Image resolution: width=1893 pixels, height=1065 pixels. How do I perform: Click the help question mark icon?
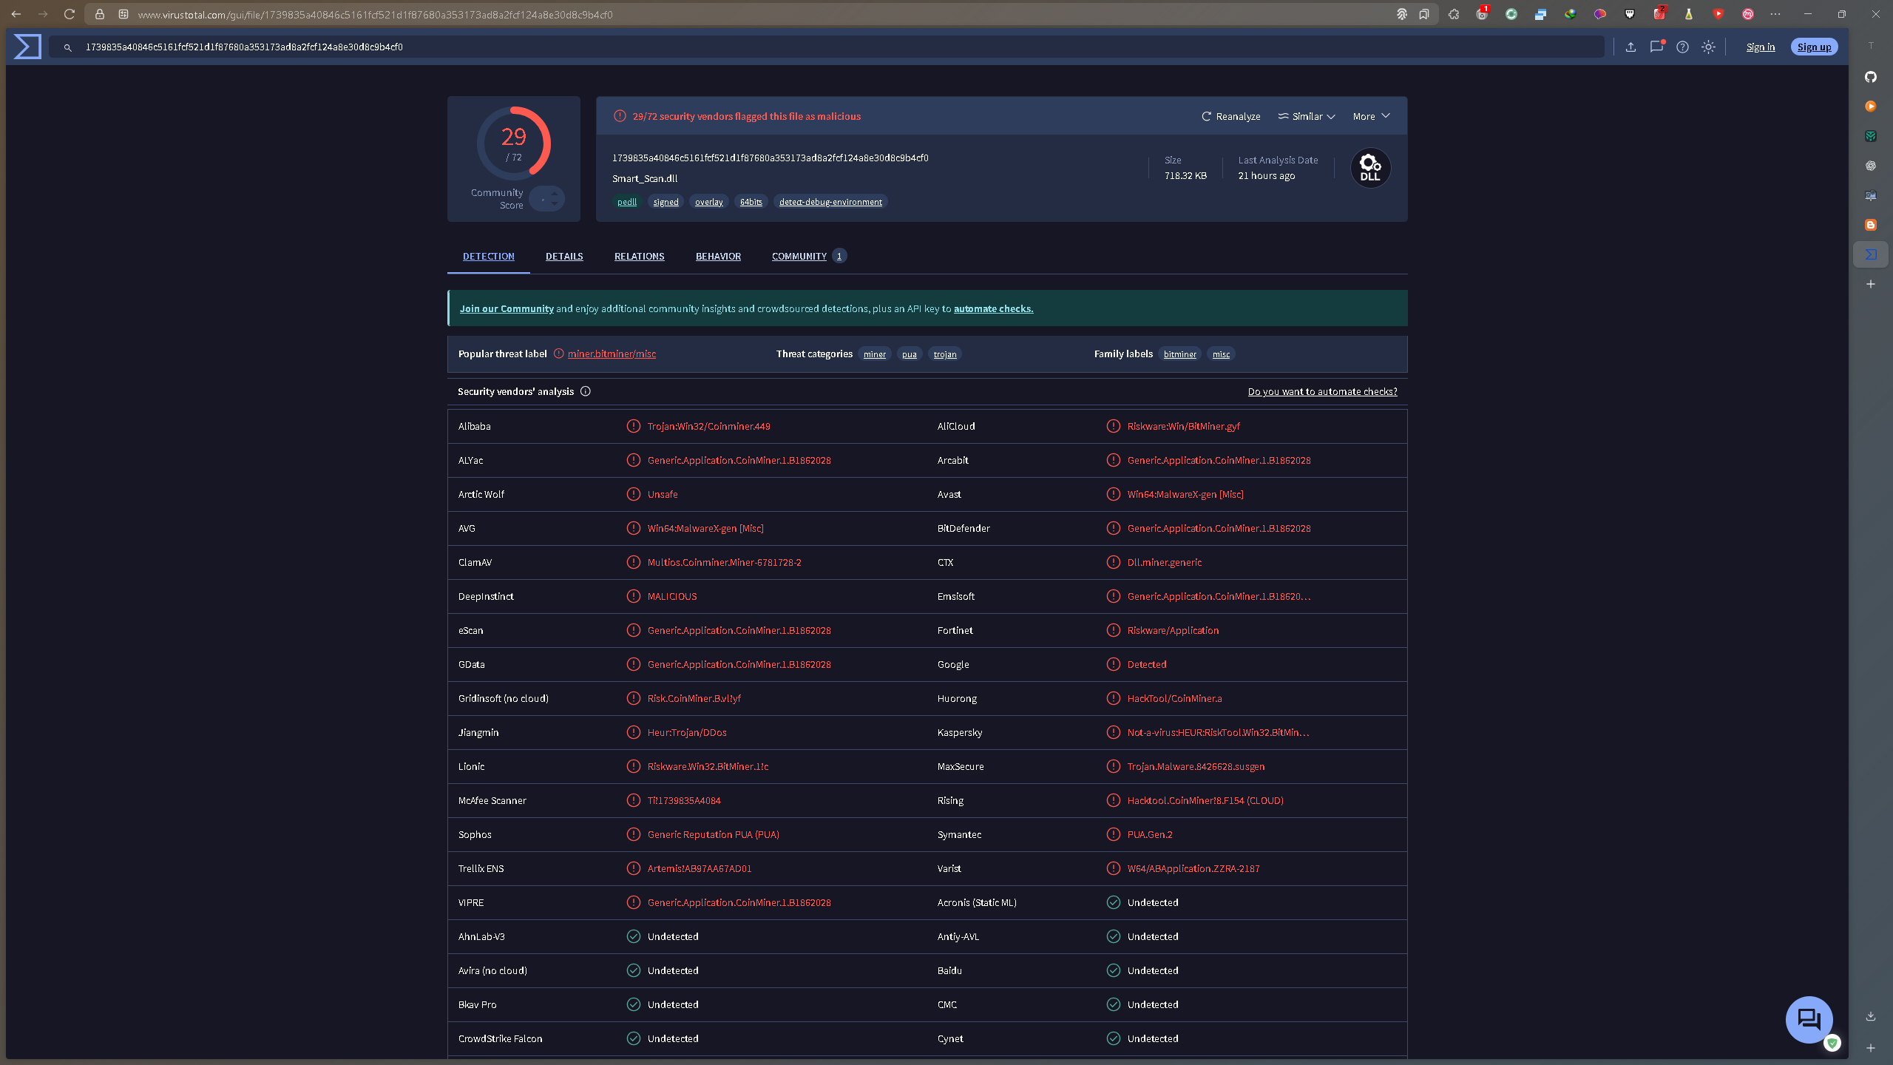(1682, 47)
